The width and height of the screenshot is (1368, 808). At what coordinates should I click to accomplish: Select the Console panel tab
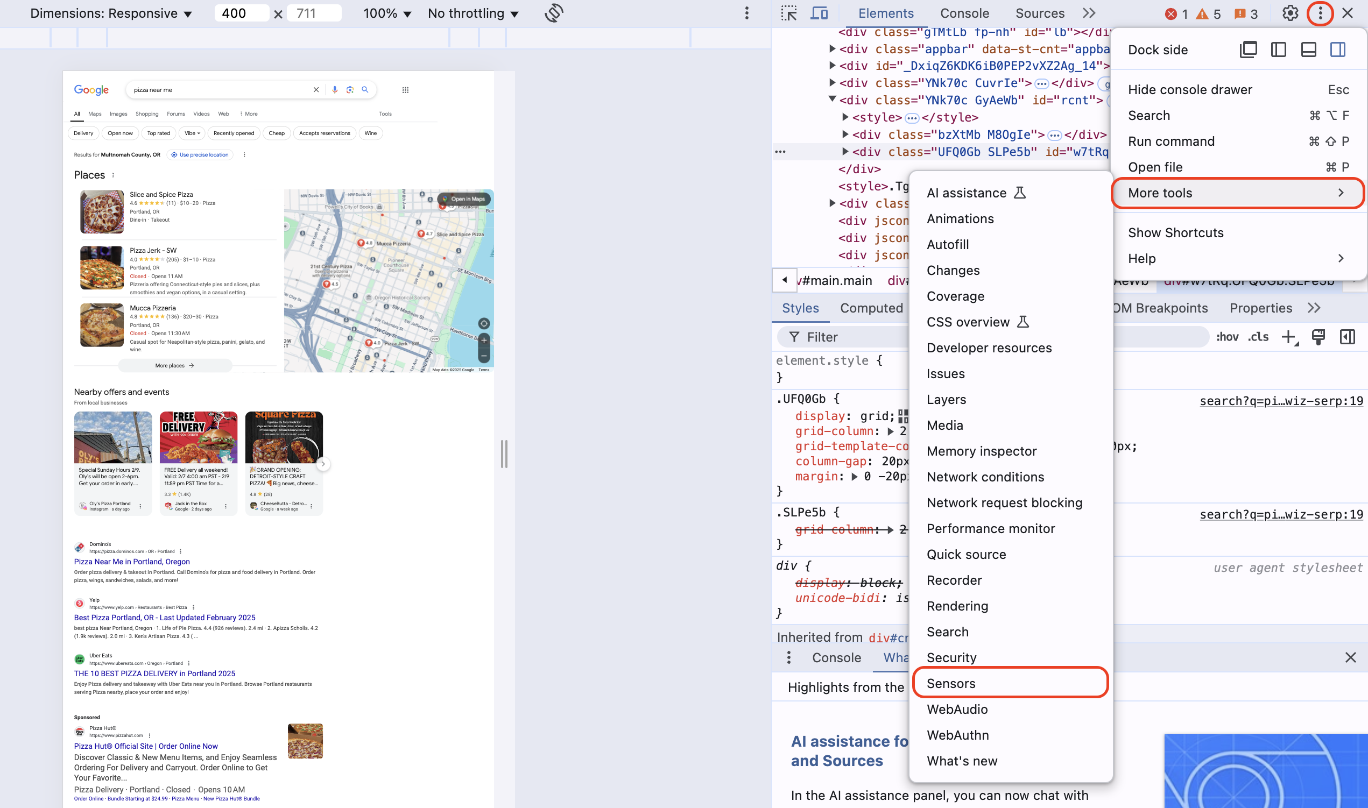tap(964, 13)
